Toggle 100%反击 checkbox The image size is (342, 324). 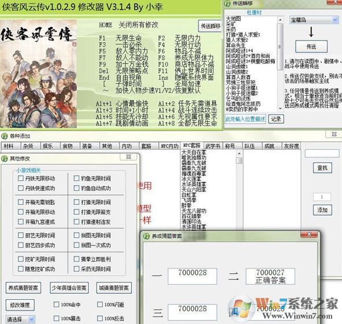click(x=100, y=318)
